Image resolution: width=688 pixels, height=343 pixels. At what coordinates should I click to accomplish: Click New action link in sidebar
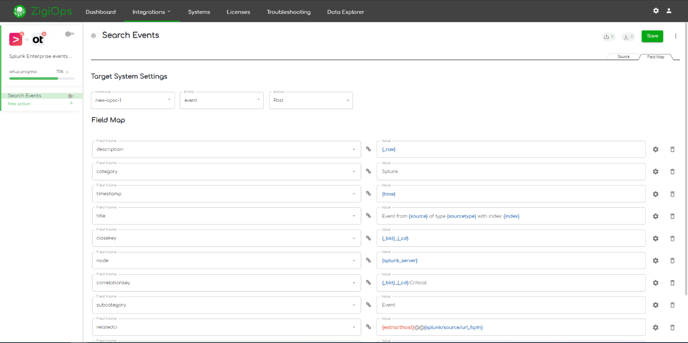pos(19,104)
